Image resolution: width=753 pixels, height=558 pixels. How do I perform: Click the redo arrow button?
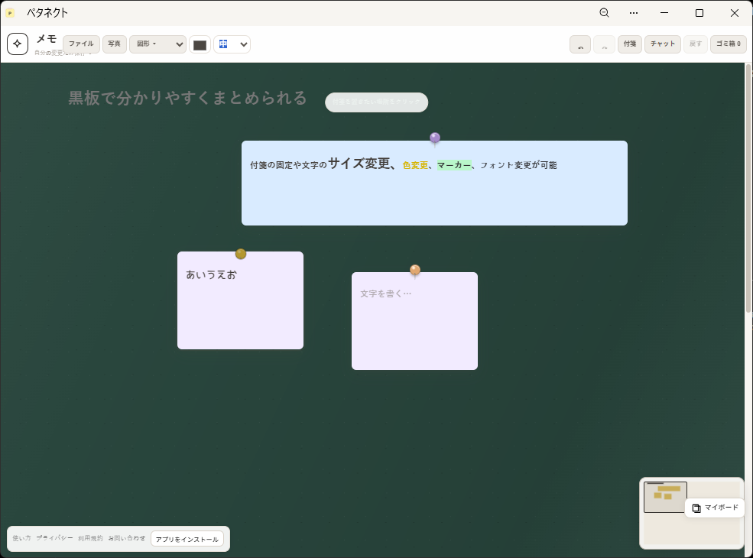click(x=604, y=44)
